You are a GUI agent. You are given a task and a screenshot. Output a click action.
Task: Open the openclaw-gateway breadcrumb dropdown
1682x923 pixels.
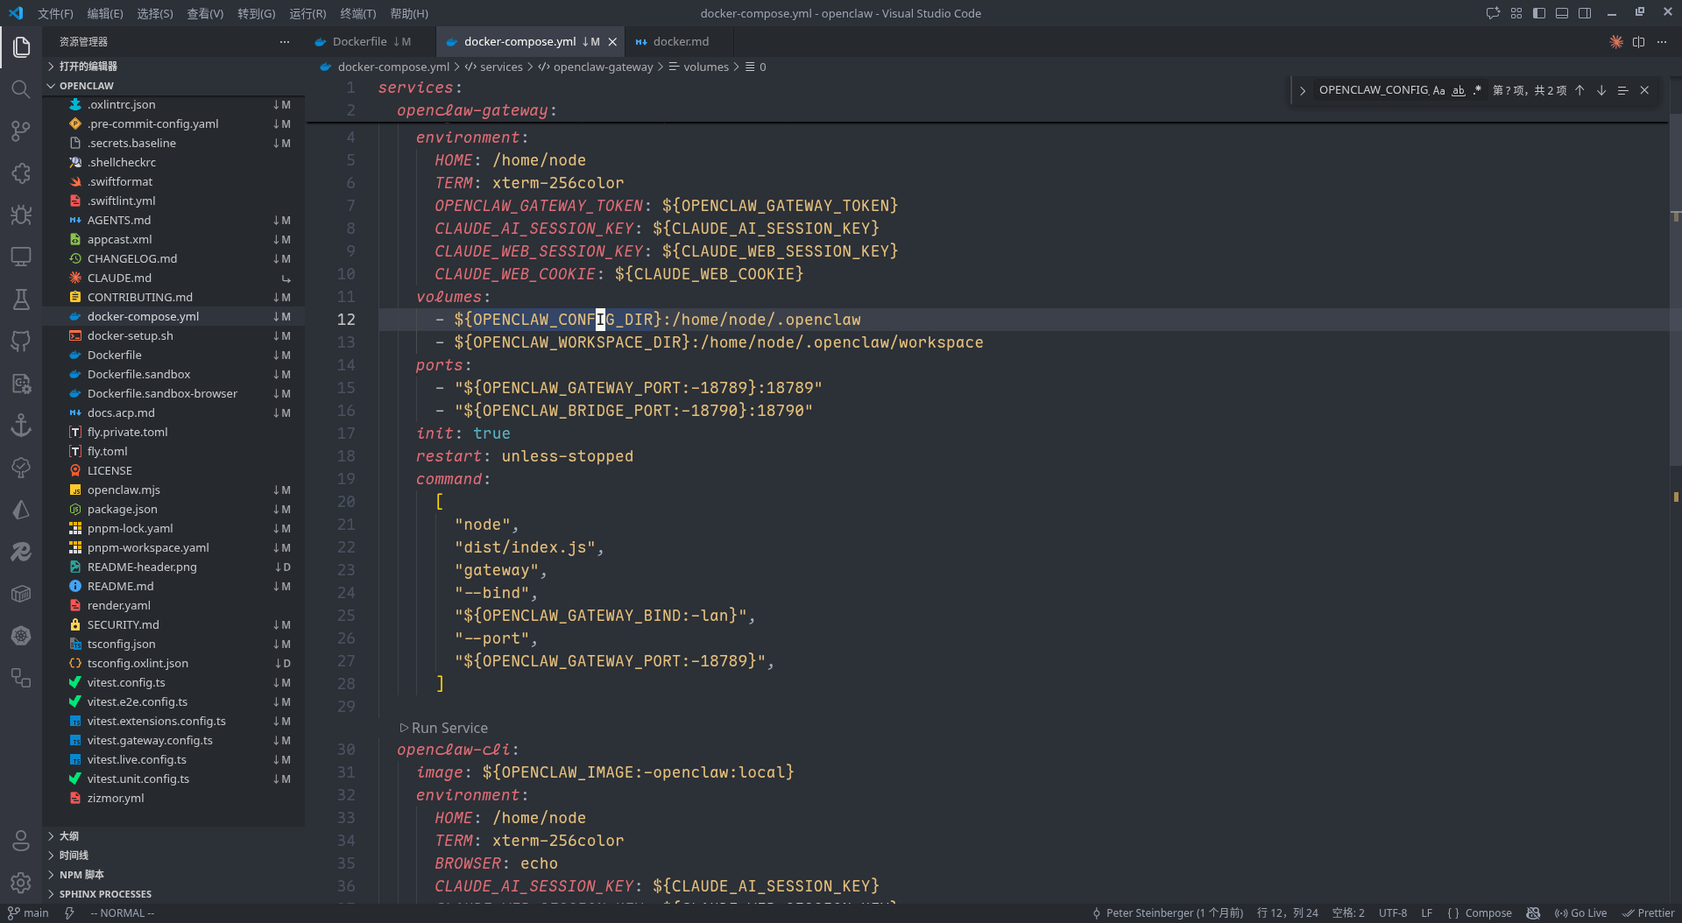click(595, 67)
